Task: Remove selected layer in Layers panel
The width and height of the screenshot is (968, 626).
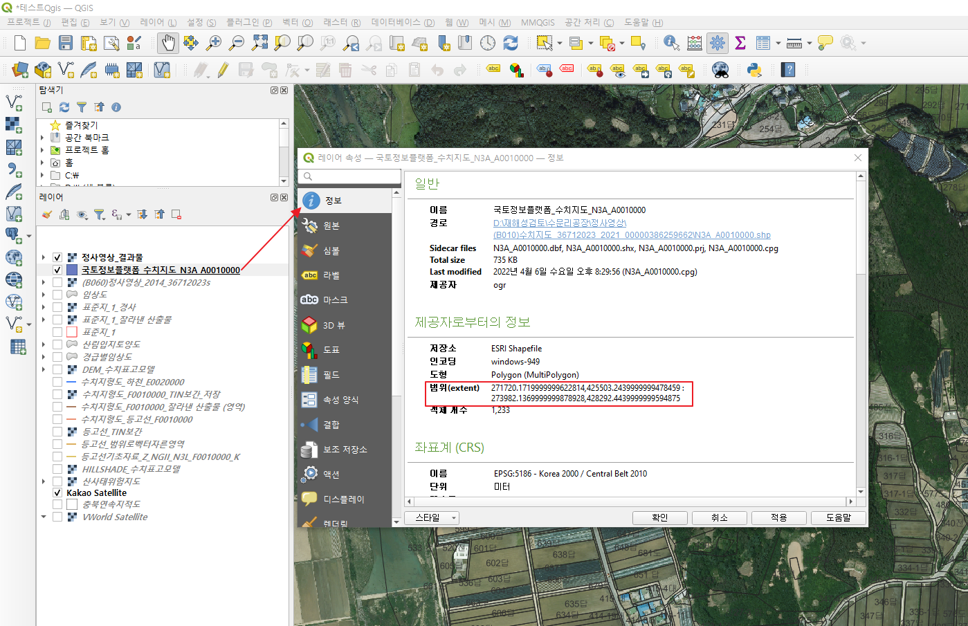Action: click(176, 214)
